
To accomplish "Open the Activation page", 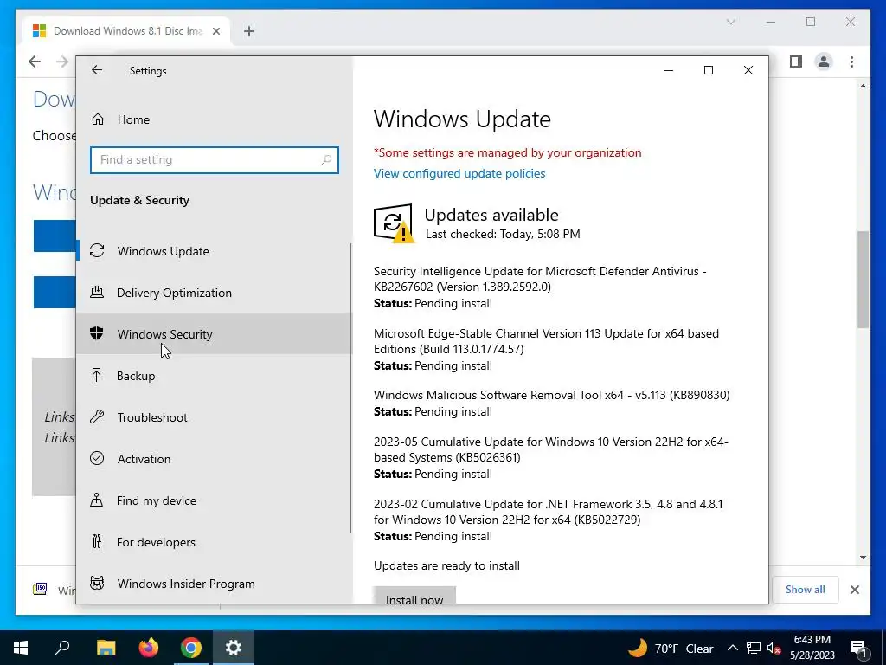I will [x=214, y=459].
